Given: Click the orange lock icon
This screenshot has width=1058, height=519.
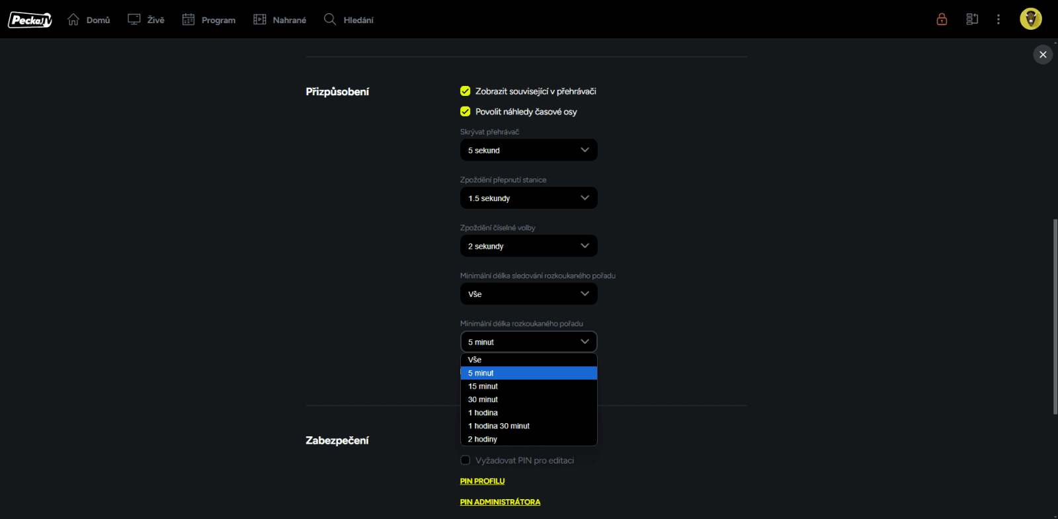Looking at the screenshot, I should (942, 19).
